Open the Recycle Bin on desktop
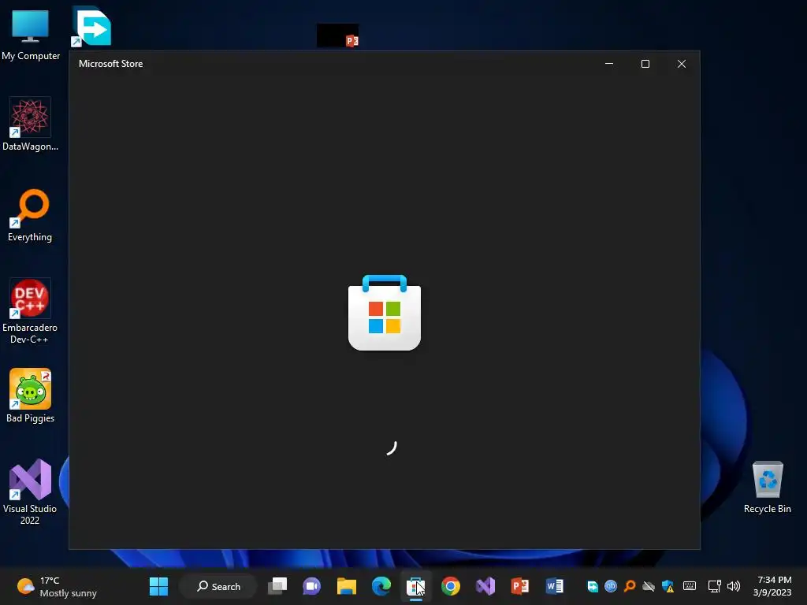 pyautogui.click(x=768, y=487)
